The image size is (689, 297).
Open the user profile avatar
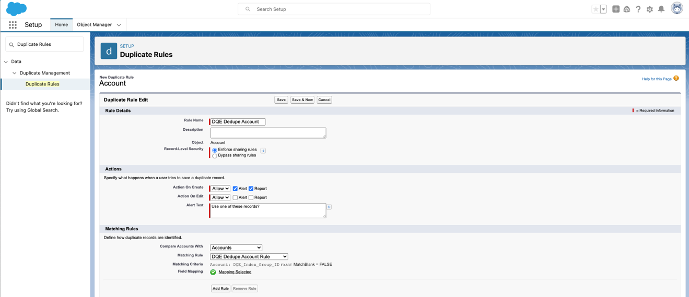point(677,8)
